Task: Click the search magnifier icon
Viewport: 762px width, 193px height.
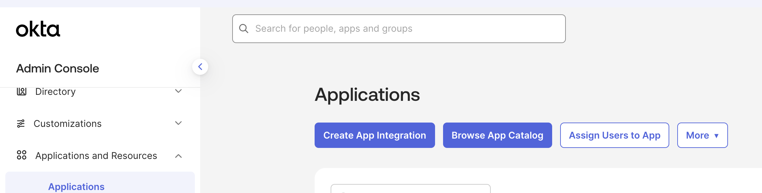Action: point(244,29)
